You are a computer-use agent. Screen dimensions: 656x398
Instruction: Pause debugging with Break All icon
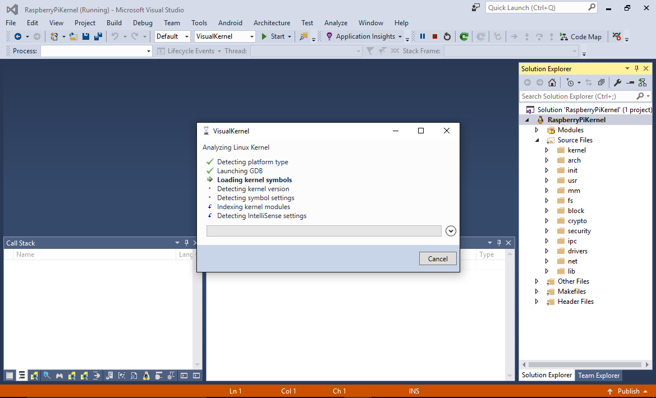423,37
